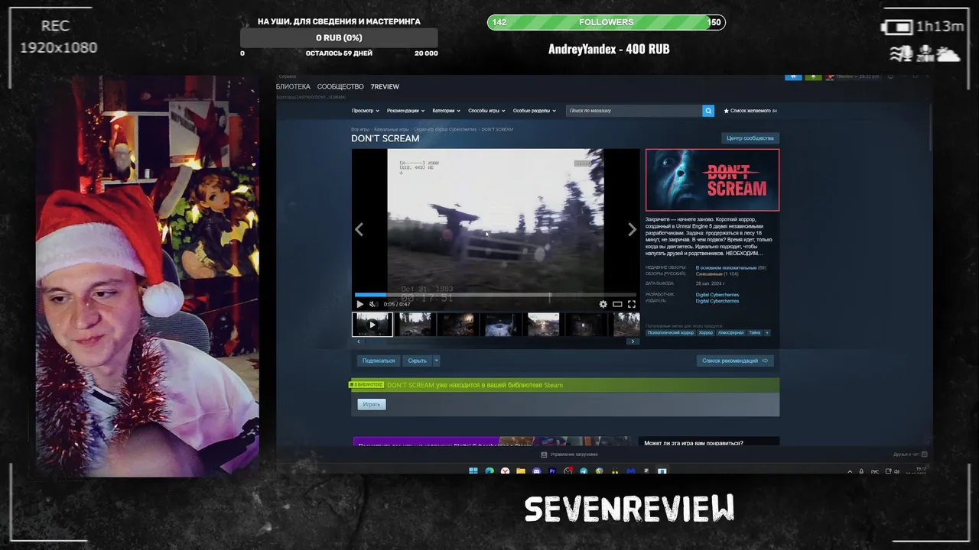979x550 pixels.
Task: Expand the Рекомендации store menu
Action: [x=405, y=111]
